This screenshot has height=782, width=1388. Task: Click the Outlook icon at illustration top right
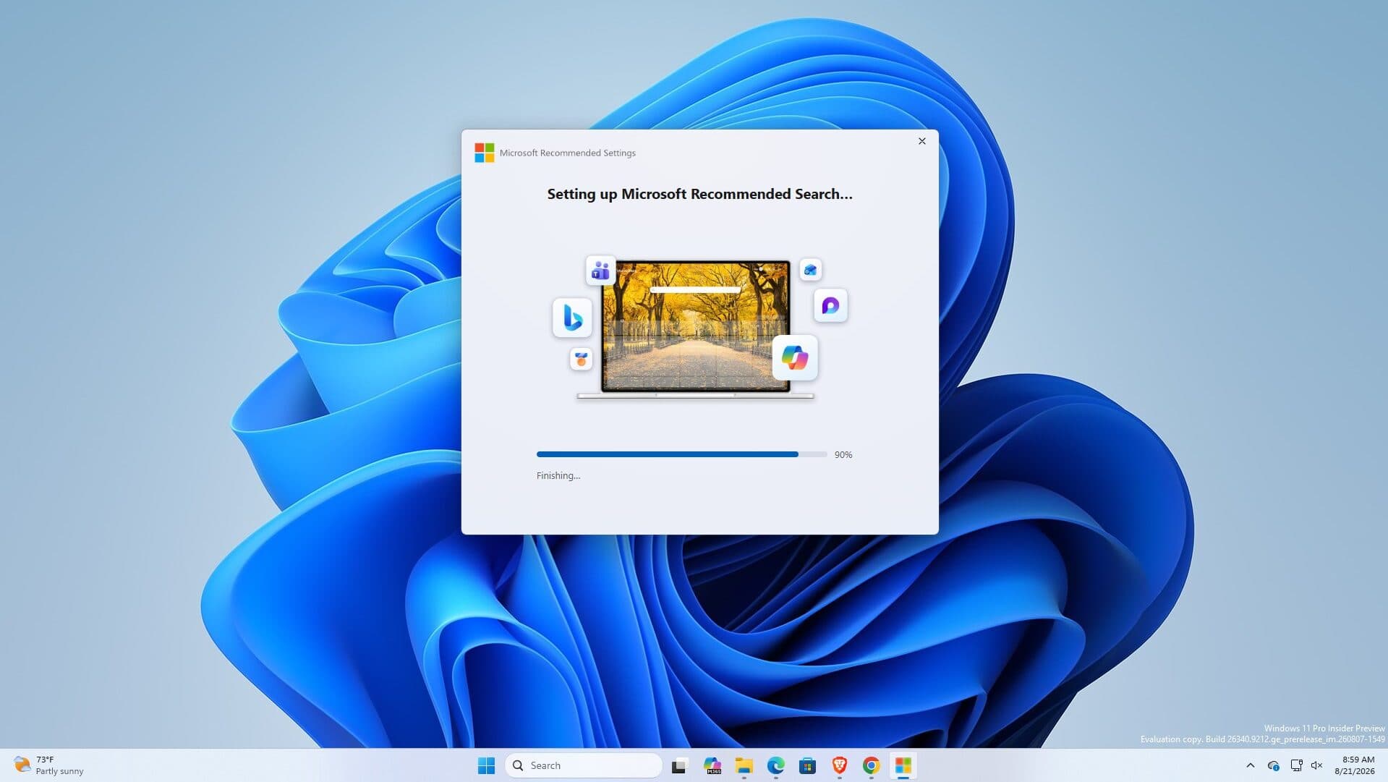[x=810, y=270]
